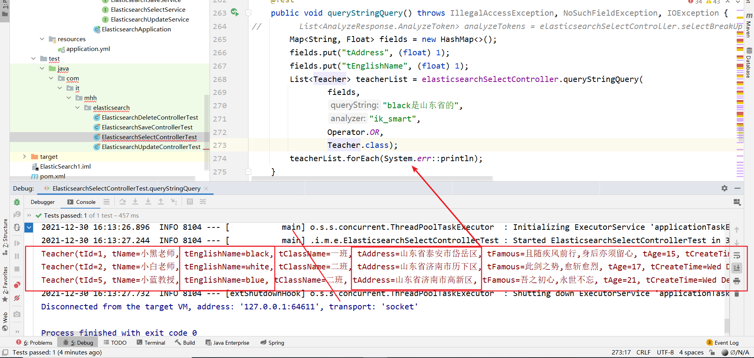The height and width of the screenshot is (358, 754).
Task: Click the camera thread dump icon
Action: click(17, 314)
